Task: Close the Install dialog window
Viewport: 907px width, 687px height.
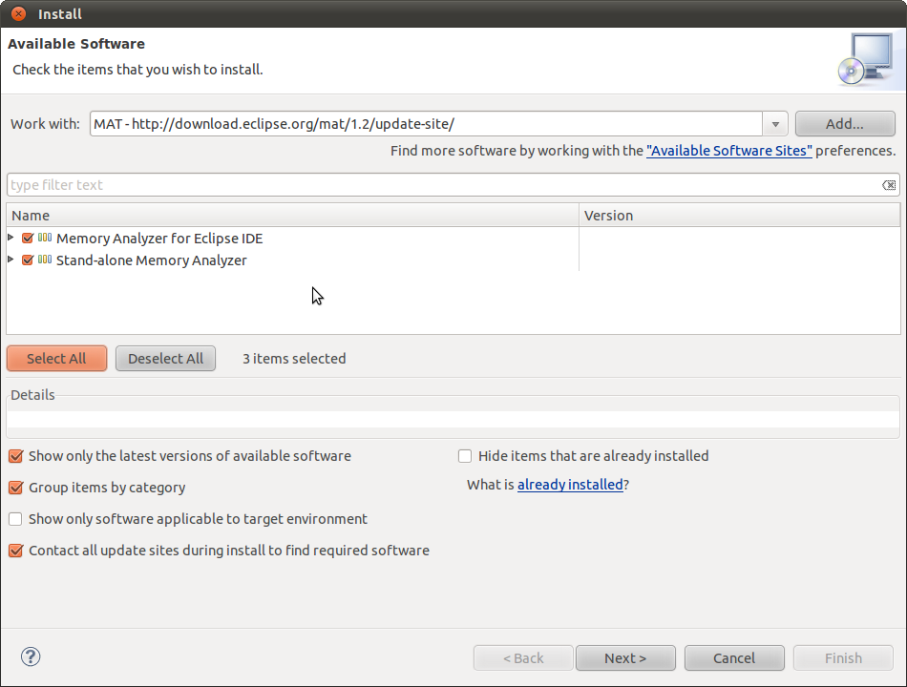Action: [x=18, y=13]
